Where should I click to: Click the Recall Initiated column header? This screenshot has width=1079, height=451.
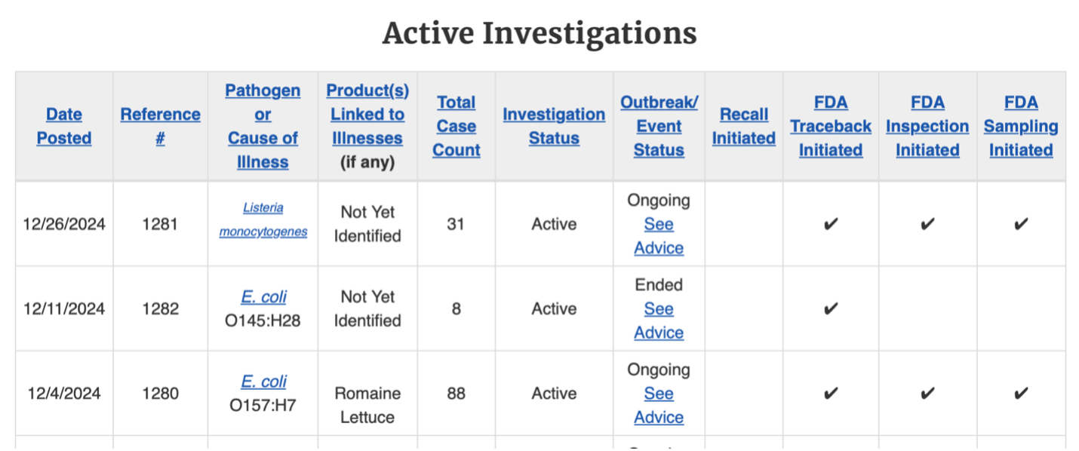pyautogui.click(x=743, y=126)
